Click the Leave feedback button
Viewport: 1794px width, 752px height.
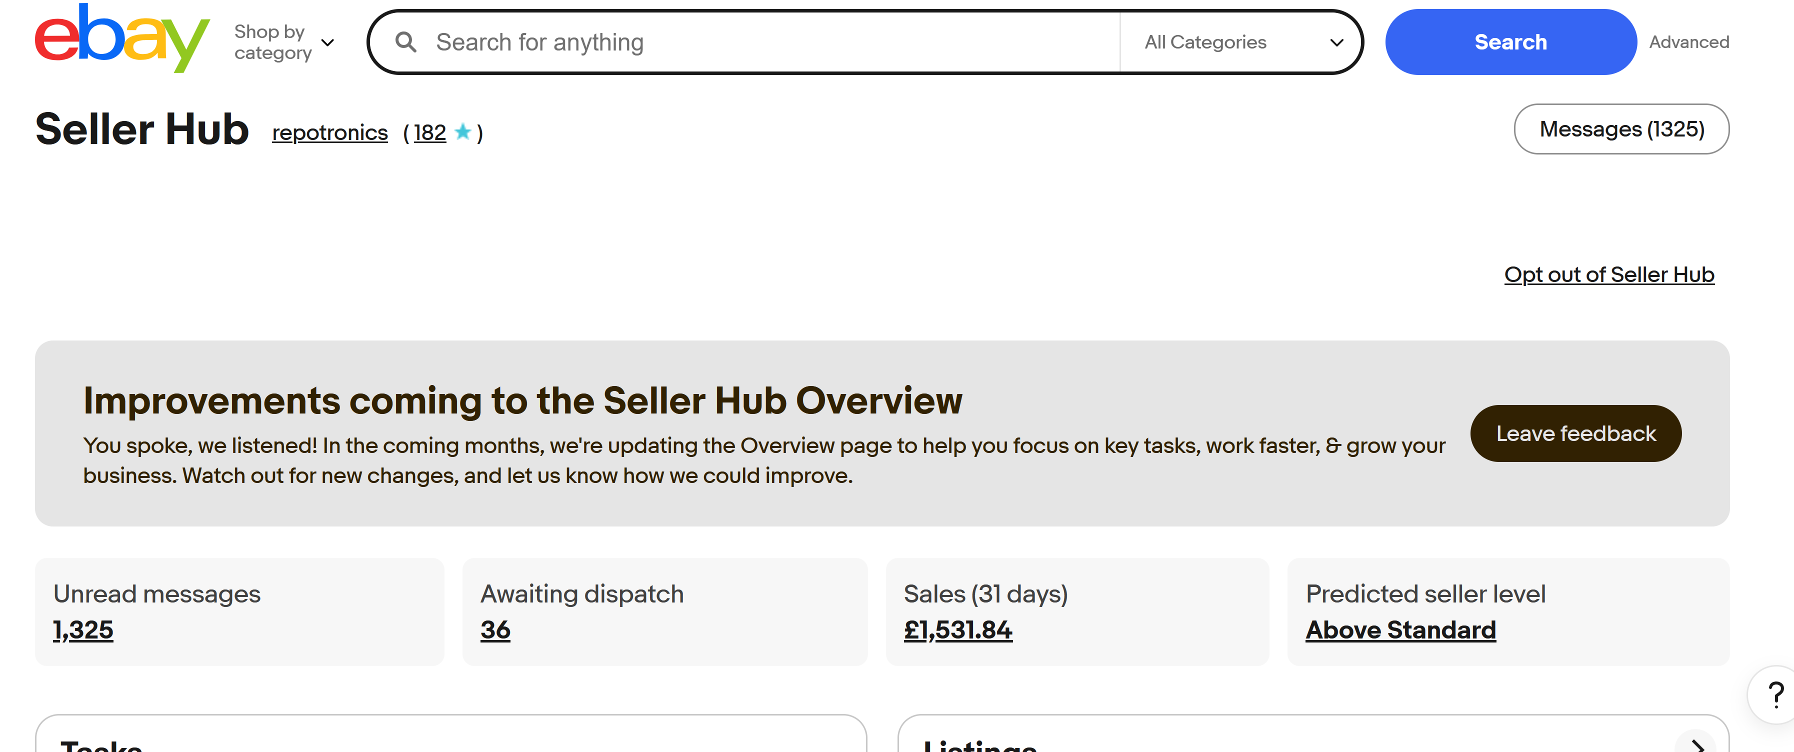coord(1575,434)
